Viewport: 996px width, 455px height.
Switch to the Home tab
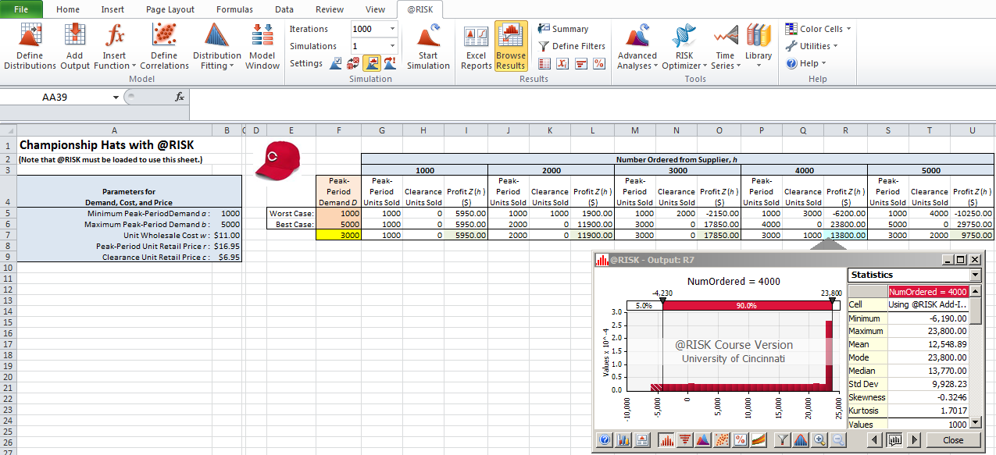[x=68, y=9]
